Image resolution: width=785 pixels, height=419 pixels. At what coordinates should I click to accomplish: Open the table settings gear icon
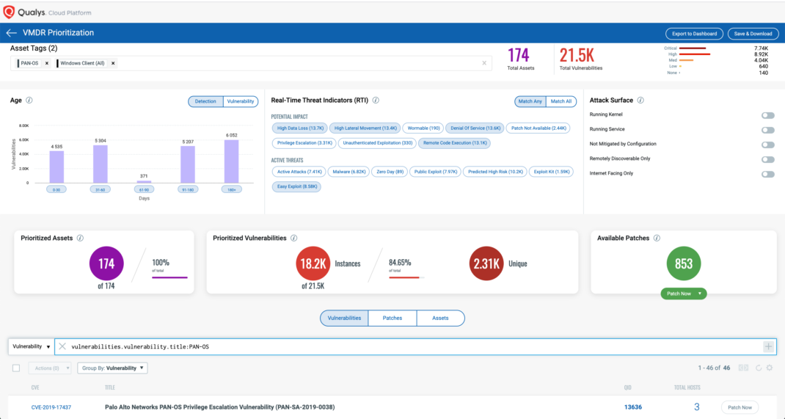(770, 368)
